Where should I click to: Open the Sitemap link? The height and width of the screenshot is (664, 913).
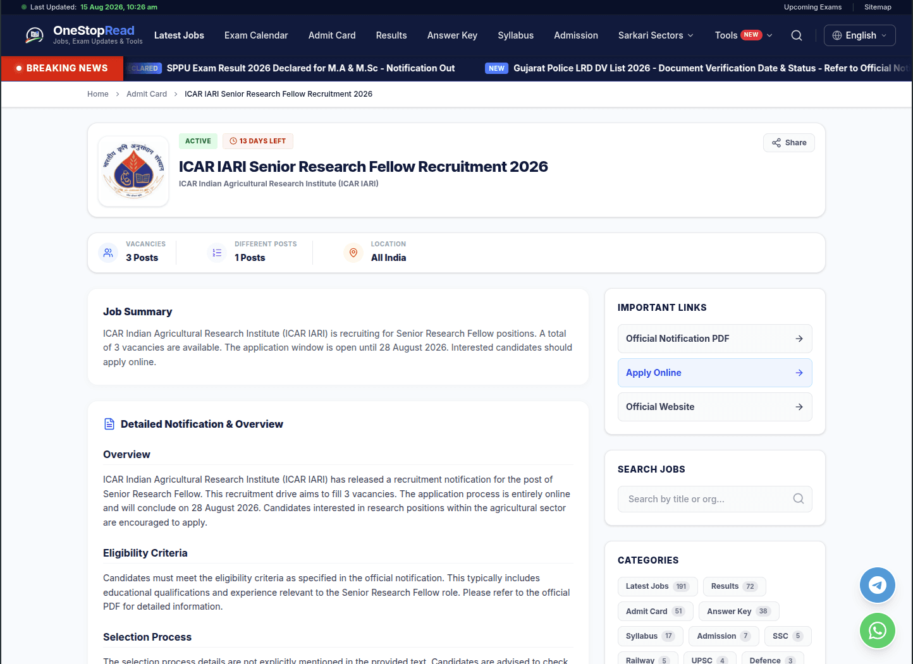point(878,7)
